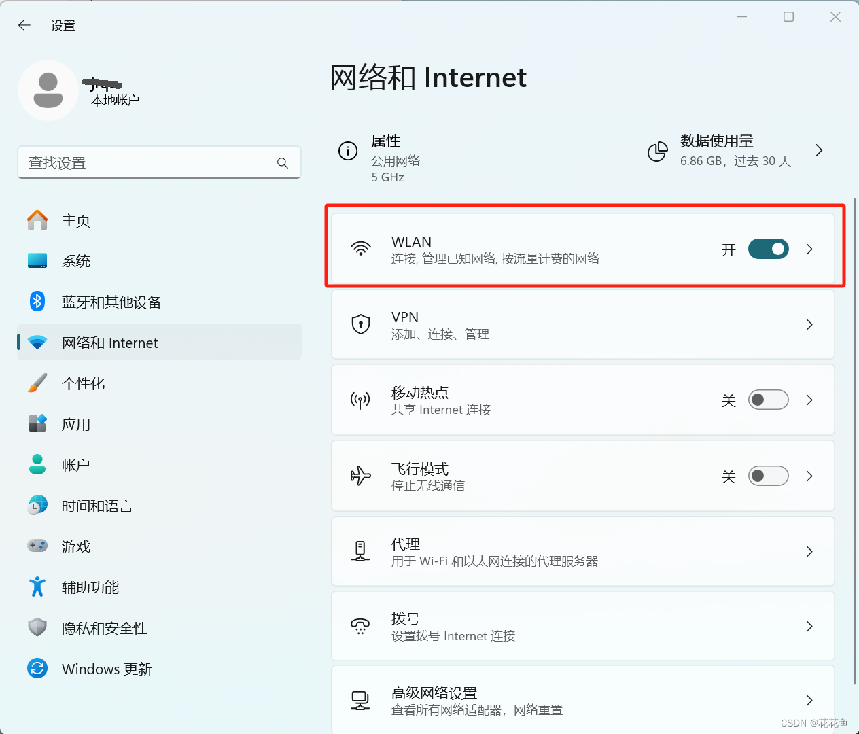
Task: Click the Accounts person icon
Action: pos(37,464)
